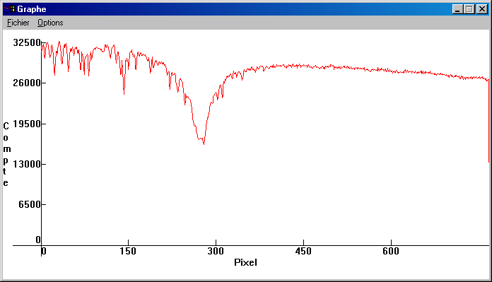
Task: Minimize the Graphe window
Action: [x=457, y=9]
